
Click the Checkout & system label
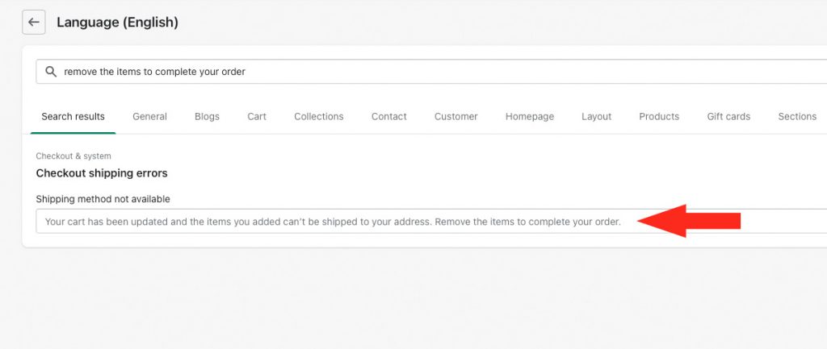73,156
